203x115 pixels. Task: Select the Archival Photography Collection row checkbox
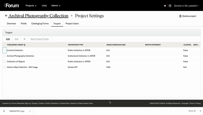click(5, 56)
